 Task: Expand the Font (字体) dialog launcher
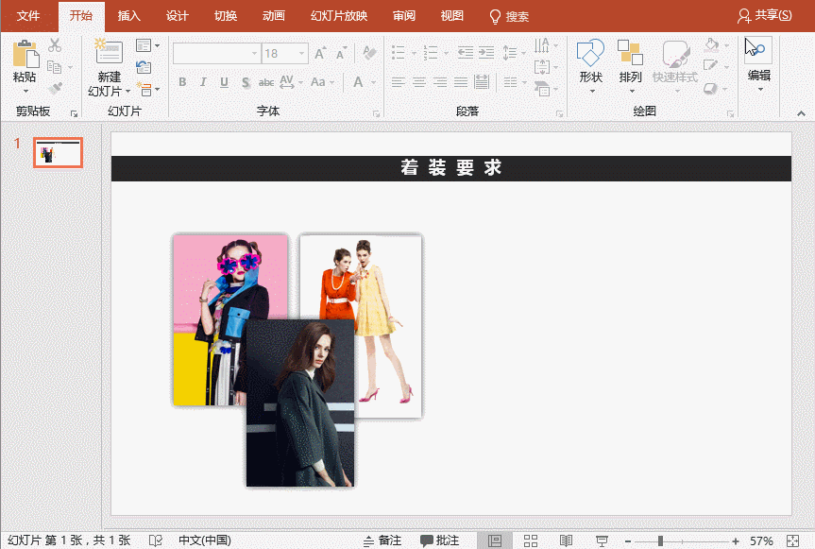376,112
